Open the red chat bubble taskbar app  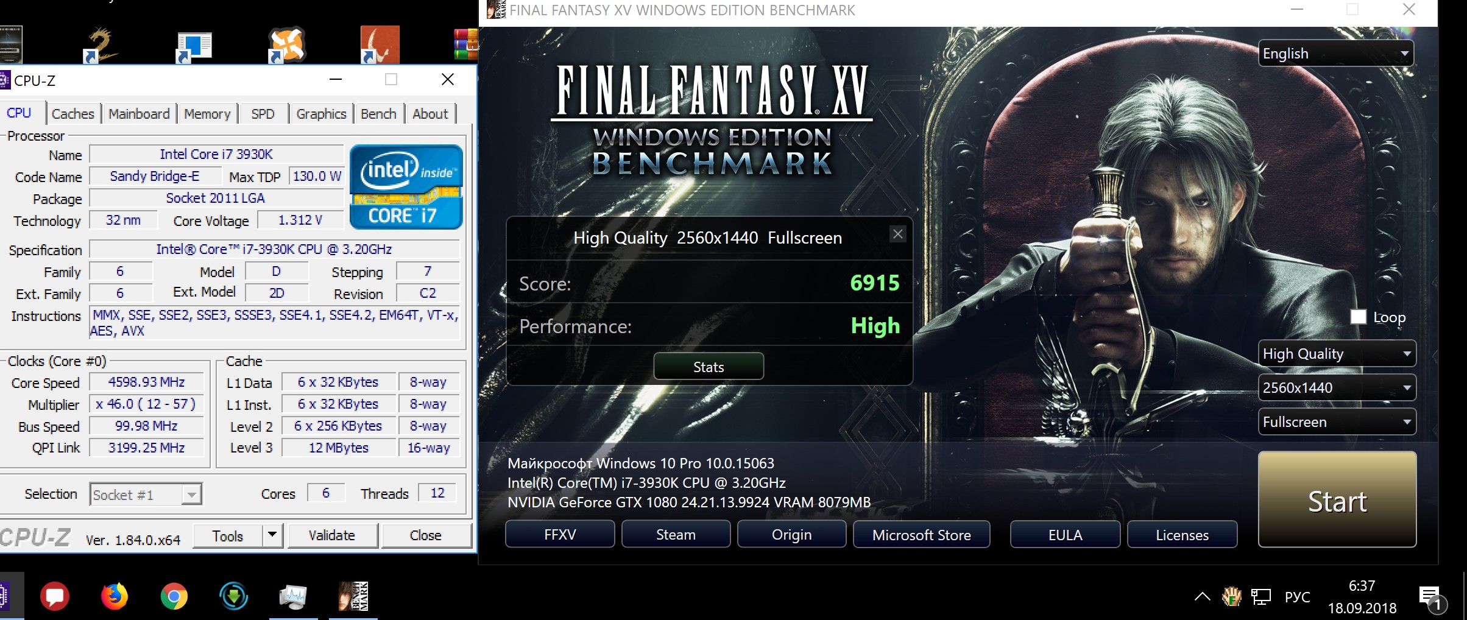click(x=55, y=596)
